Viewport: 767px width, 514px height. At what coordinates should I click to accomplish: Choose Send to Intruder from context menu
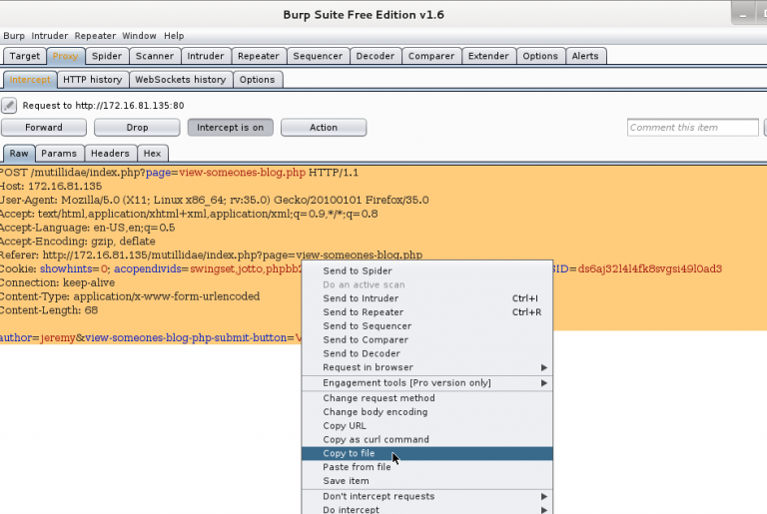coord(427,298)
